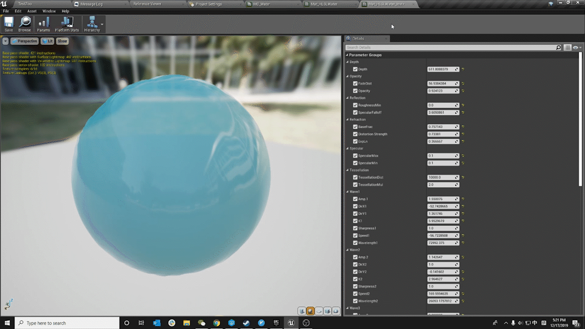Toggle the Sharpness1 checkbox
Screen dimensions: 585x329
click(x=355, y=228)
